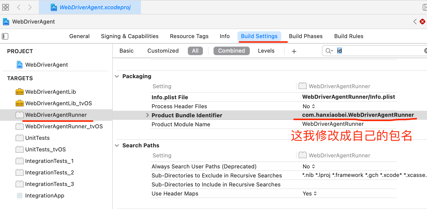Viewport: 427px width, 209px height.
Task: Click the UnitTests bundle icon
Action: [x=19, y=138]
